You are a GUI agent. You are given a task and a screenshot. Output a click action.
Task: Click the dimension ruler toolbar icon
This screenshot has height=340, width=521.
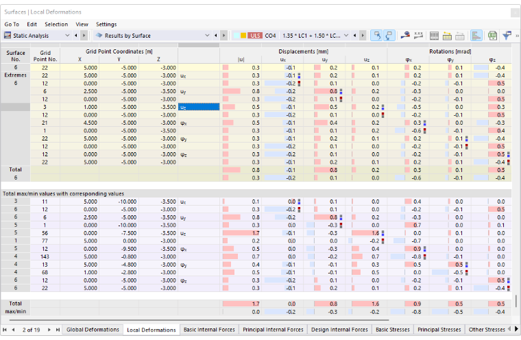[418, 36]
